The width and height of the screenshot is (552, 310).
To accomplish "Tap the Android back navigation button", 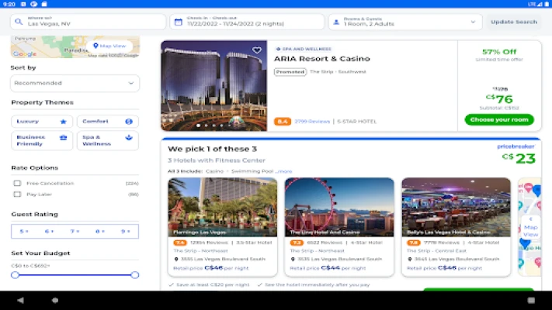I will [20, 300].
